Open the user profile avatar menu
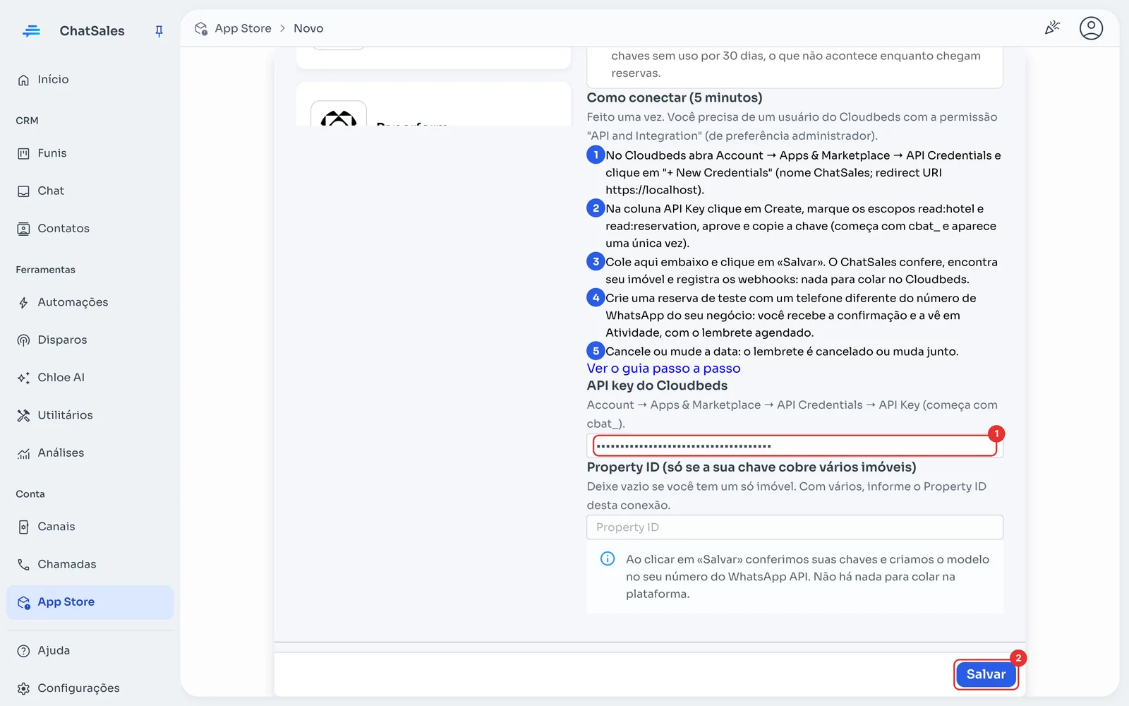This screenshot has width=1129, height=706. (x=1091, y=28)
